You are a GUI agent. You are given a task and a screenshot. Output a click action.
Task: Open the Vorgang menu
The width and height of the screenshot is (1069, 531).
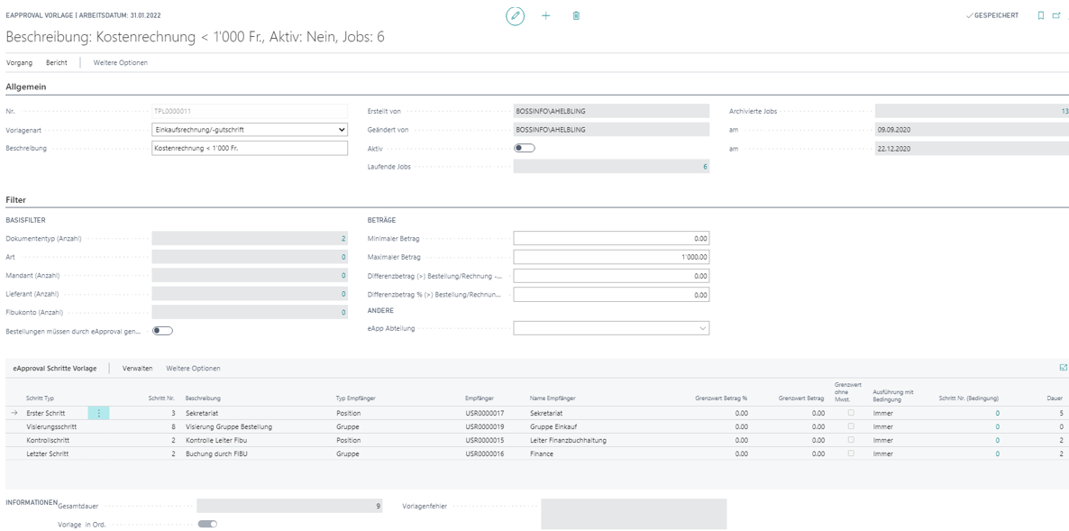(x=19, y=63)
